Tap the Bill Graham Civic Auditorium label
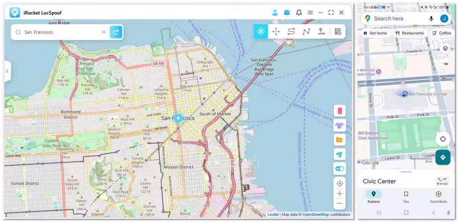Viewport: 458px width, 222px height. click(x=373, y=136)
